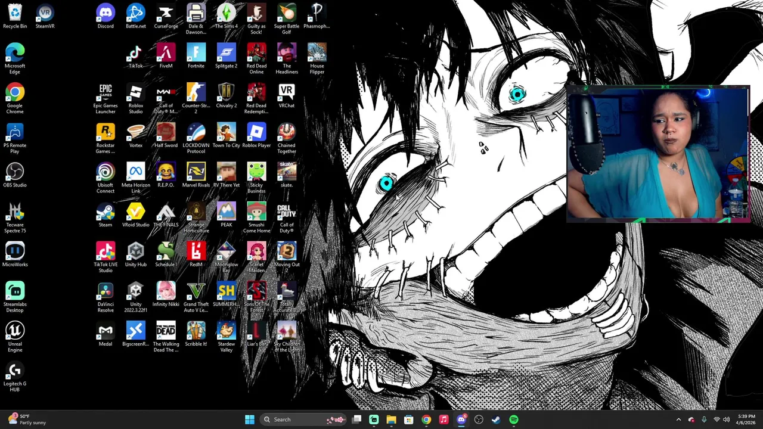Image resolution: width=763 pixels, height=429 pixels.
Task: Open Logitech G HUB shortcut
Action: tap(15, 377)
